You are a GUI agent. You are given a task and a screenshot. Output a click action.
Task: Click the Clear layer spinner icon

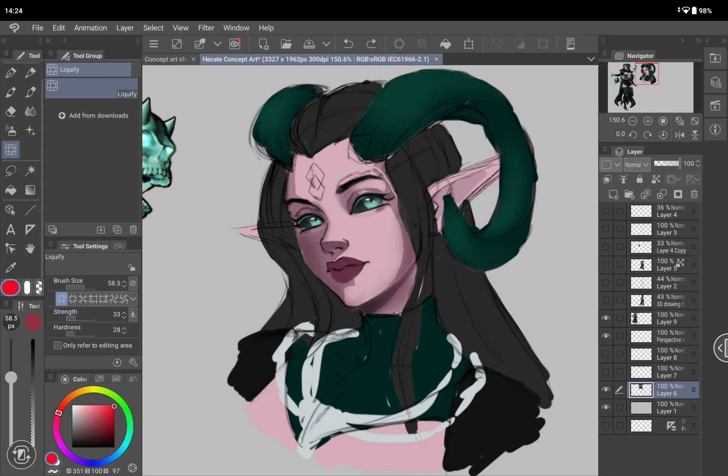[x=399, y=44]
